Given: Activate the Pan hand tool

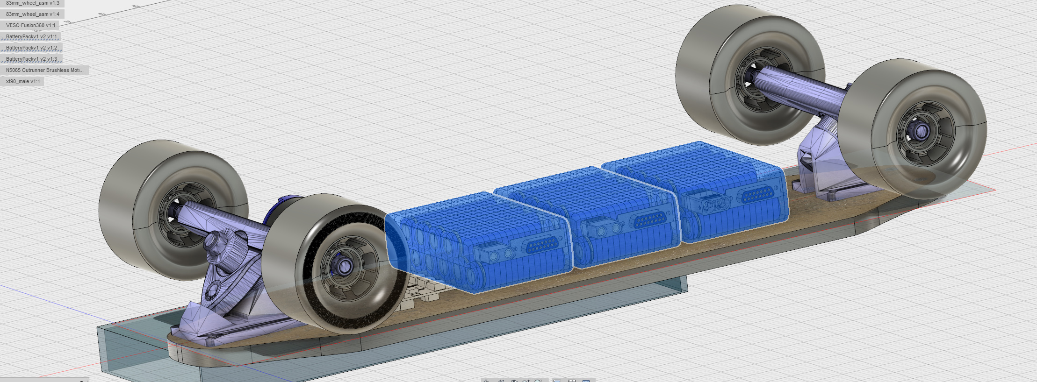Looking at the screenshot, I should click(514, 381).
